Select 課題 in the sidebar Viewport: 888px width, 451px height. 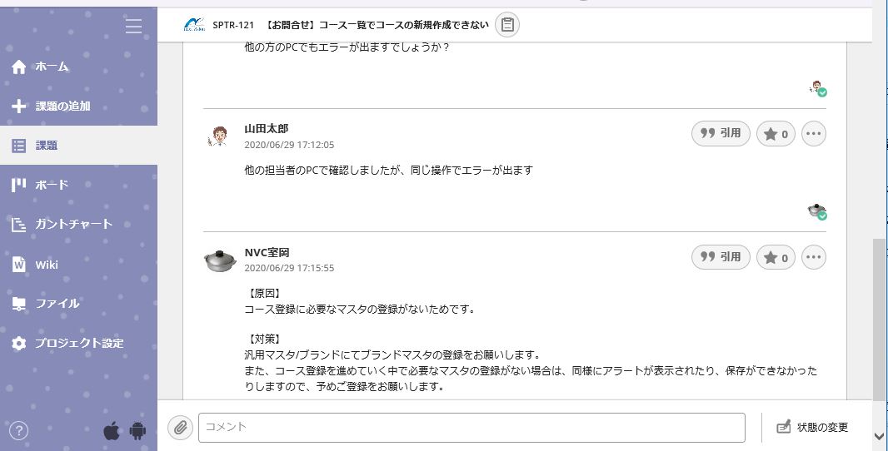pyautogui.click(x=78, y=146)
